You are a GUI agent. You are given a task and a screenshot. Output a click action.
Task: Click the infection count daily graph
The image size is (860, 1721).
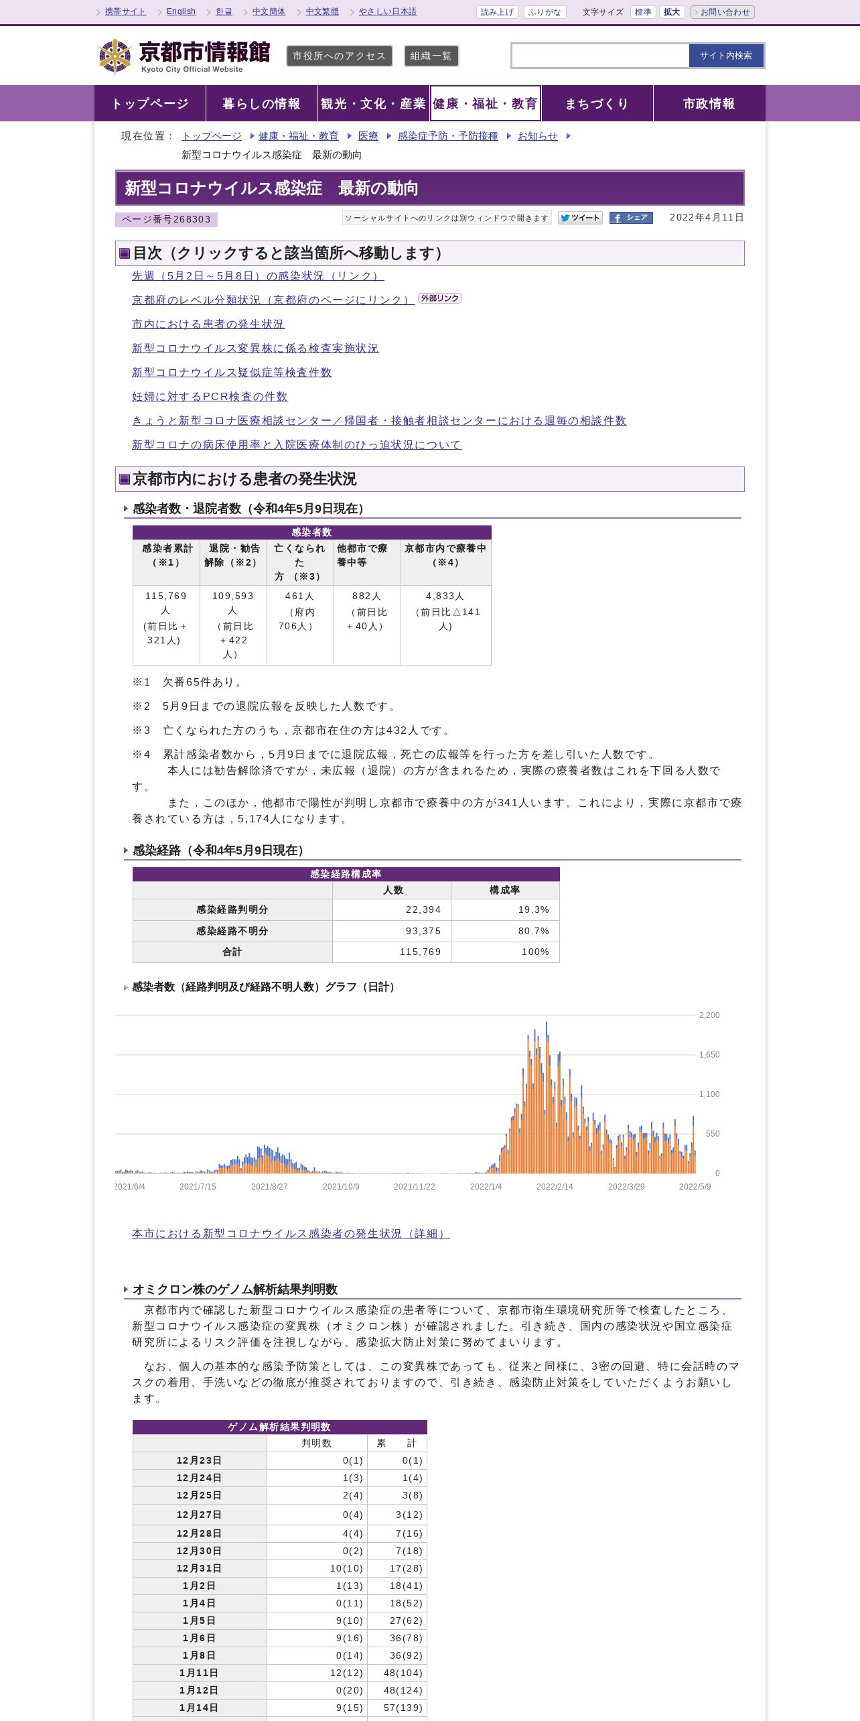pos(417,1102)
